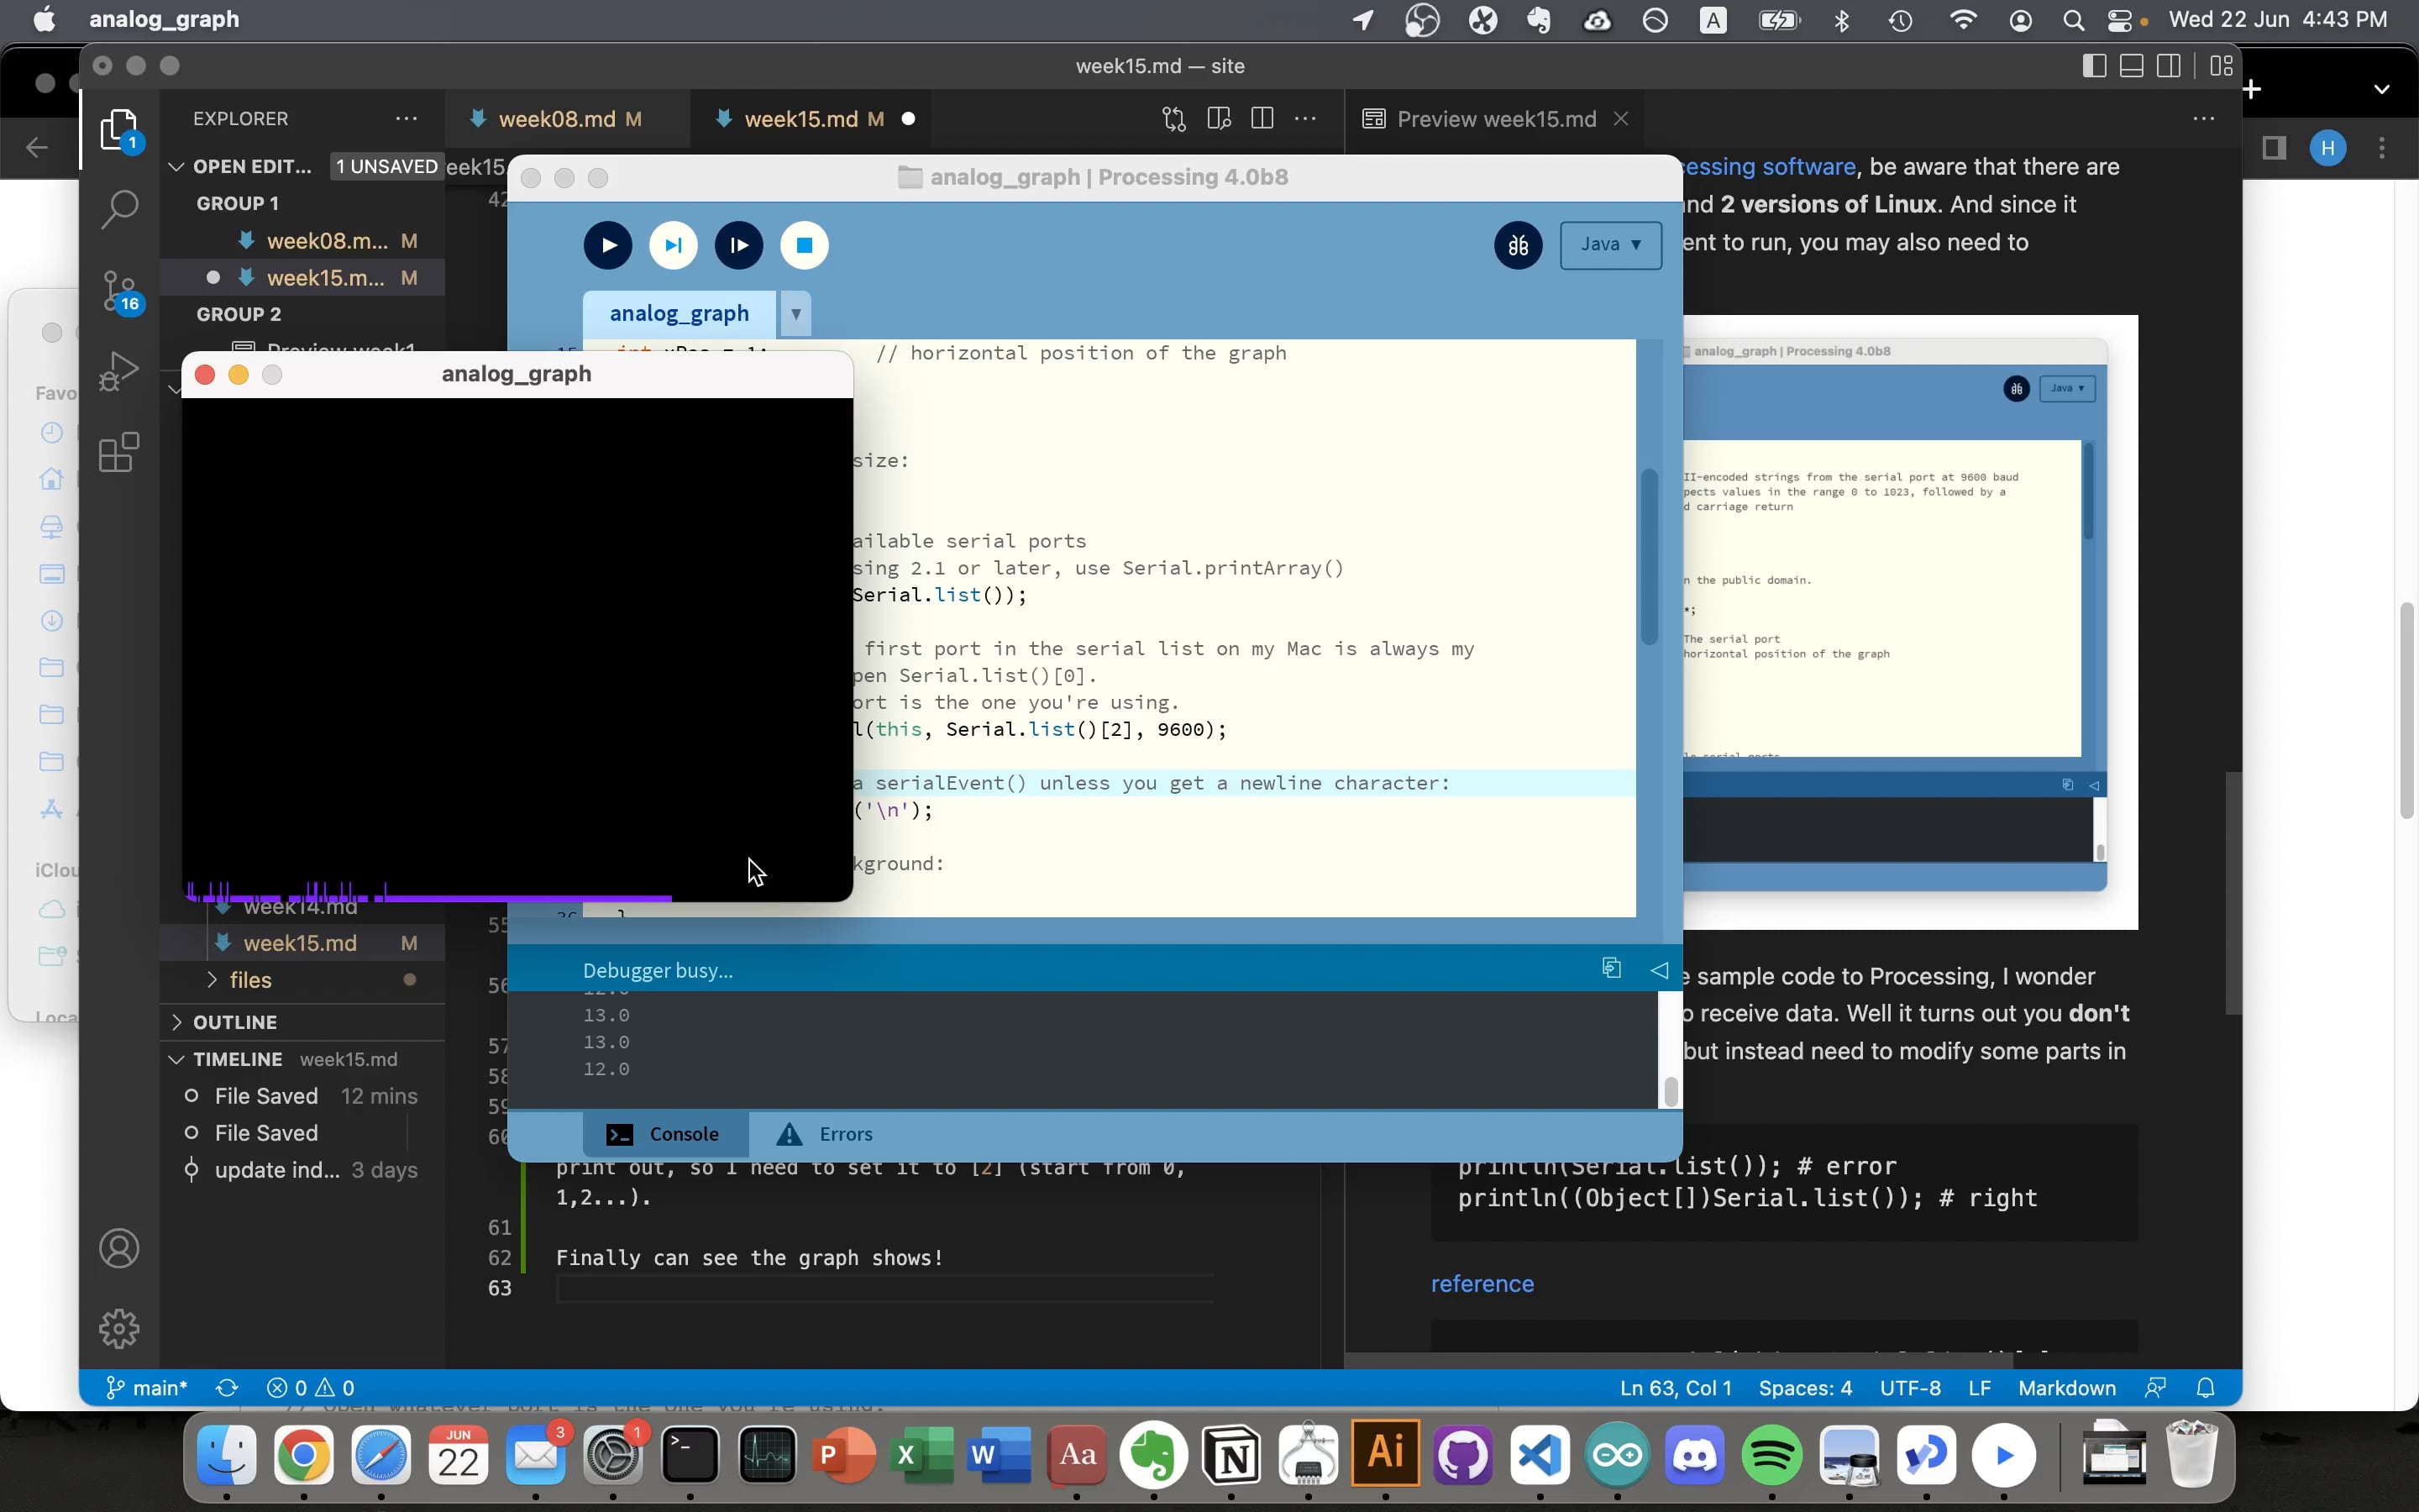Image resolution: width=2419 pixels, height=1512 pixels.
Task: Click the Processing code editor scrollbar thumb
Action: [x=1650, y=557]
